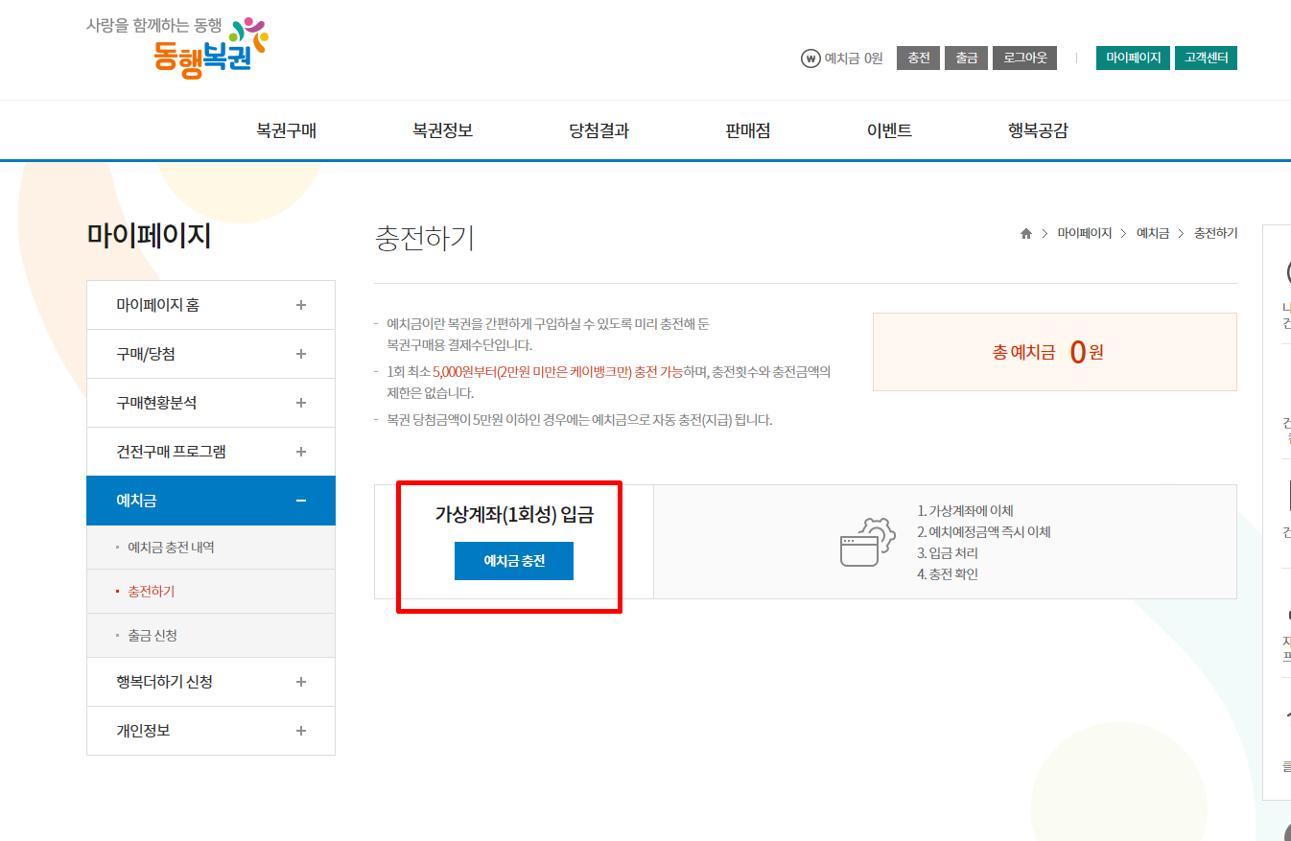
Task: Open 판매점 main menu
Action: pyautogui.click(x=747, y=131)
